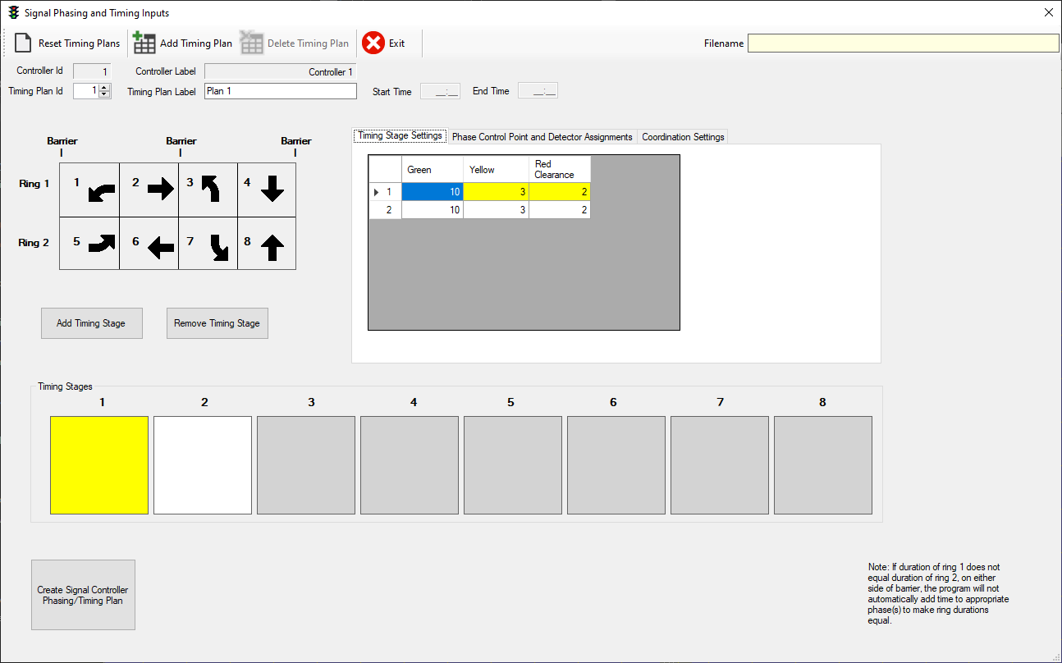The height and width of the screenshot is (663, 1062).
Task: Select phase 4 down arrow in Ring 1
Action: tap(272, 190)
